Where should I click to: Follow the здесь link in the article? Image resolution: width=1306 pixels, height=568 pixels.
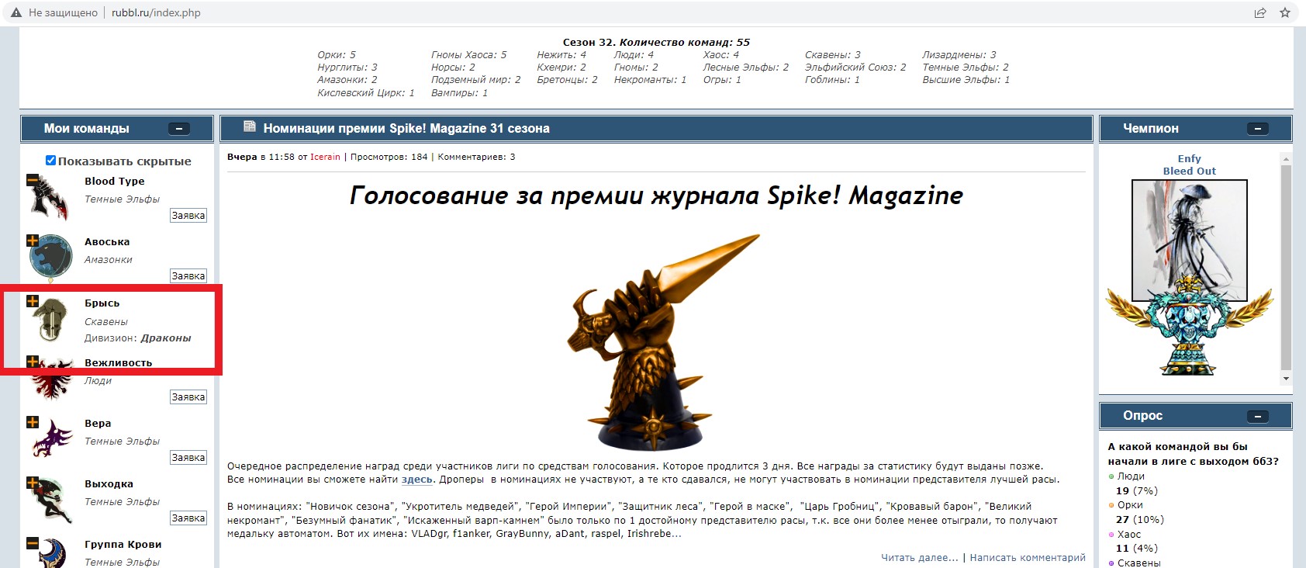point(417,480)
